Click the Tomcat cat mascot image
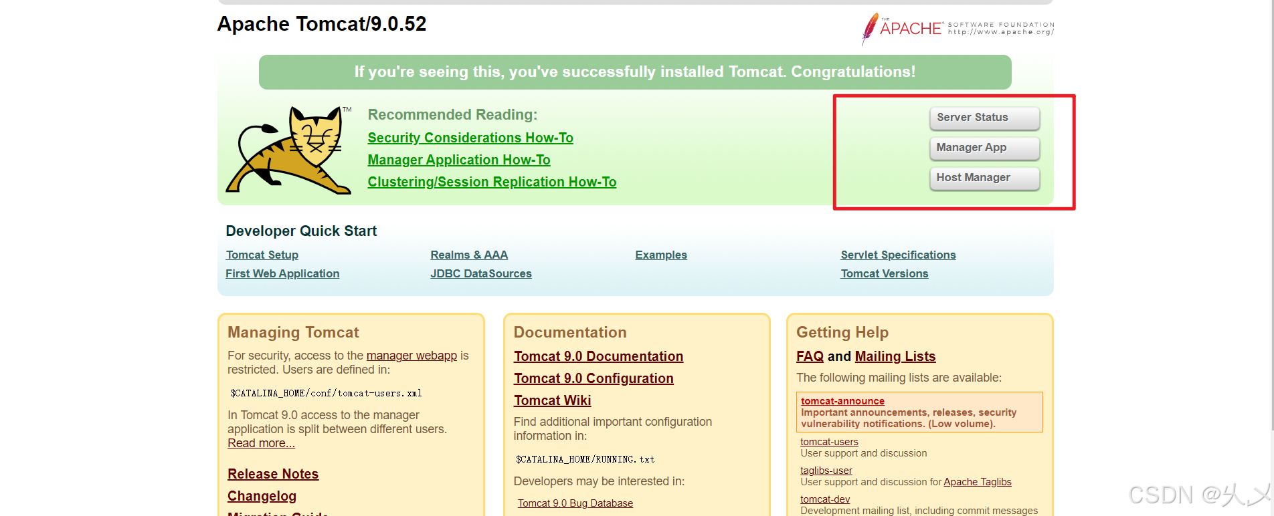This screenshot has width=1274, height=516. coord(289,150)
